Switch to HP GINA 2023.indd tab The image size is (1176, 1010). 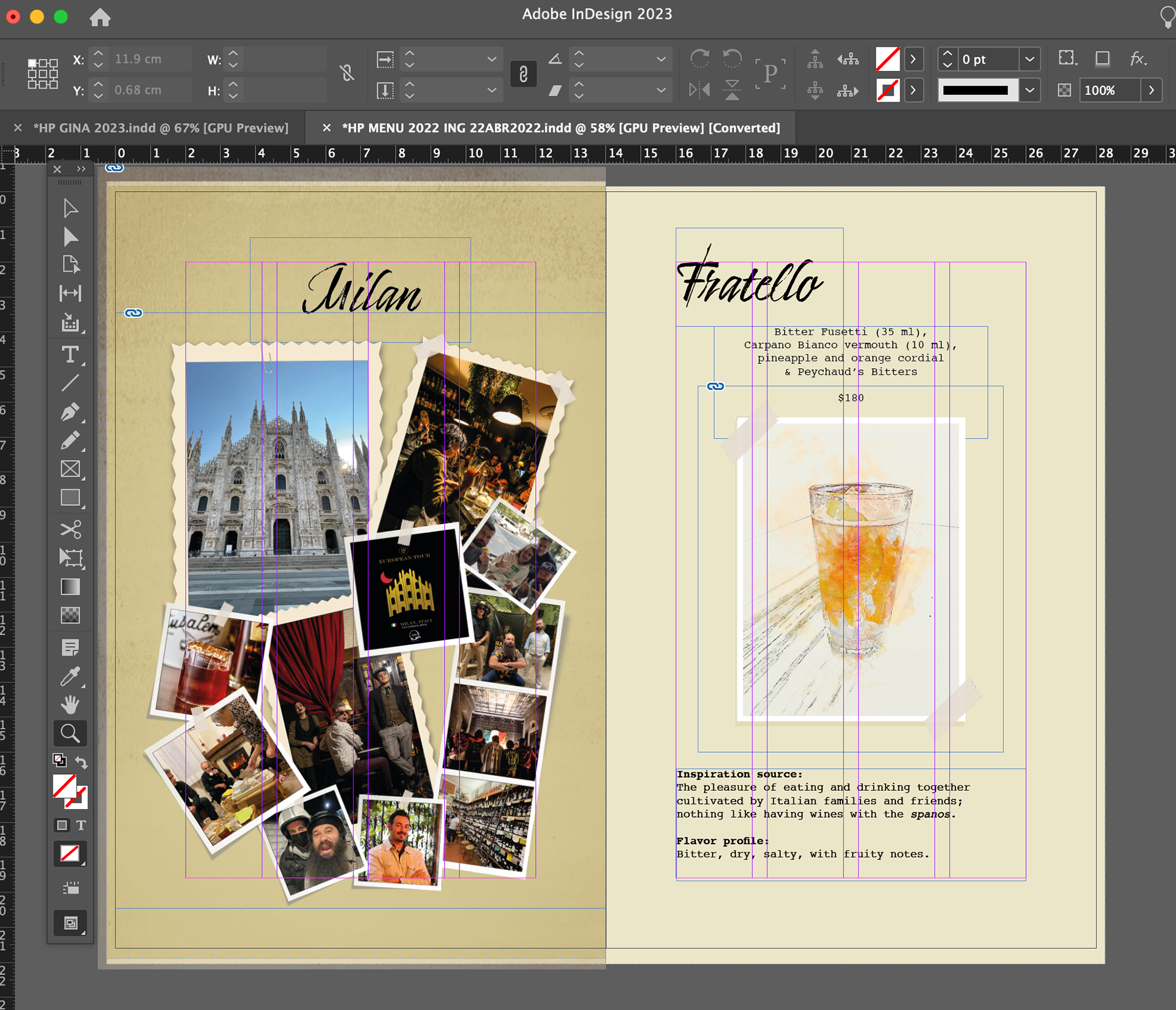(160, 128)
